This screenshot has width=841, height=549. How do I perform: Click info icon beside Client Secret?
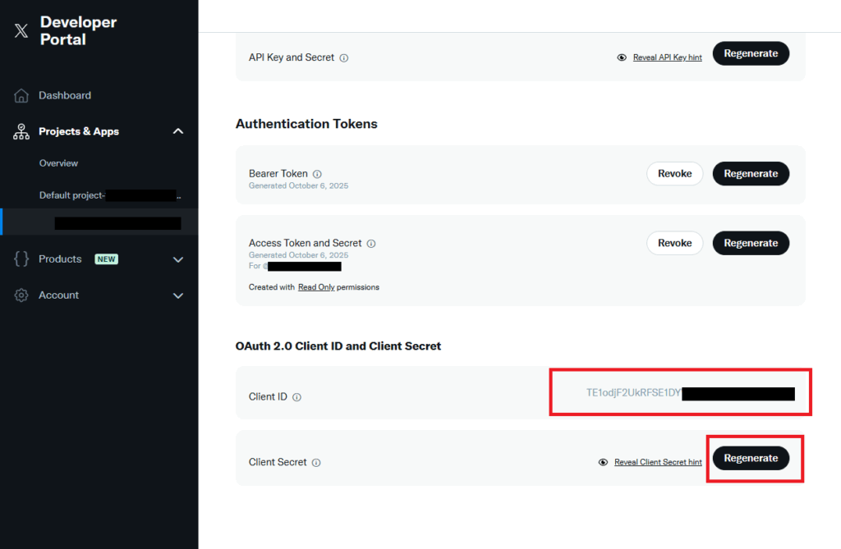316,463
